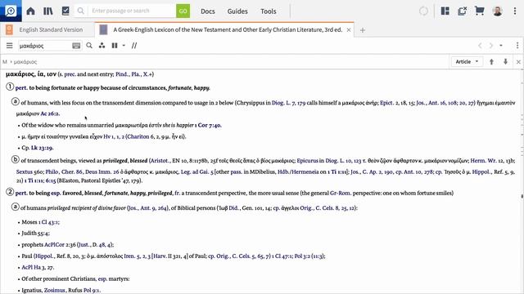Click the headword μακάριος, ία, ιον

(x=31, y=74)
